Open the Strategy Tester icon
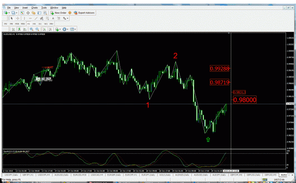This screenshot has width=296, height=183. pos(45,13)
